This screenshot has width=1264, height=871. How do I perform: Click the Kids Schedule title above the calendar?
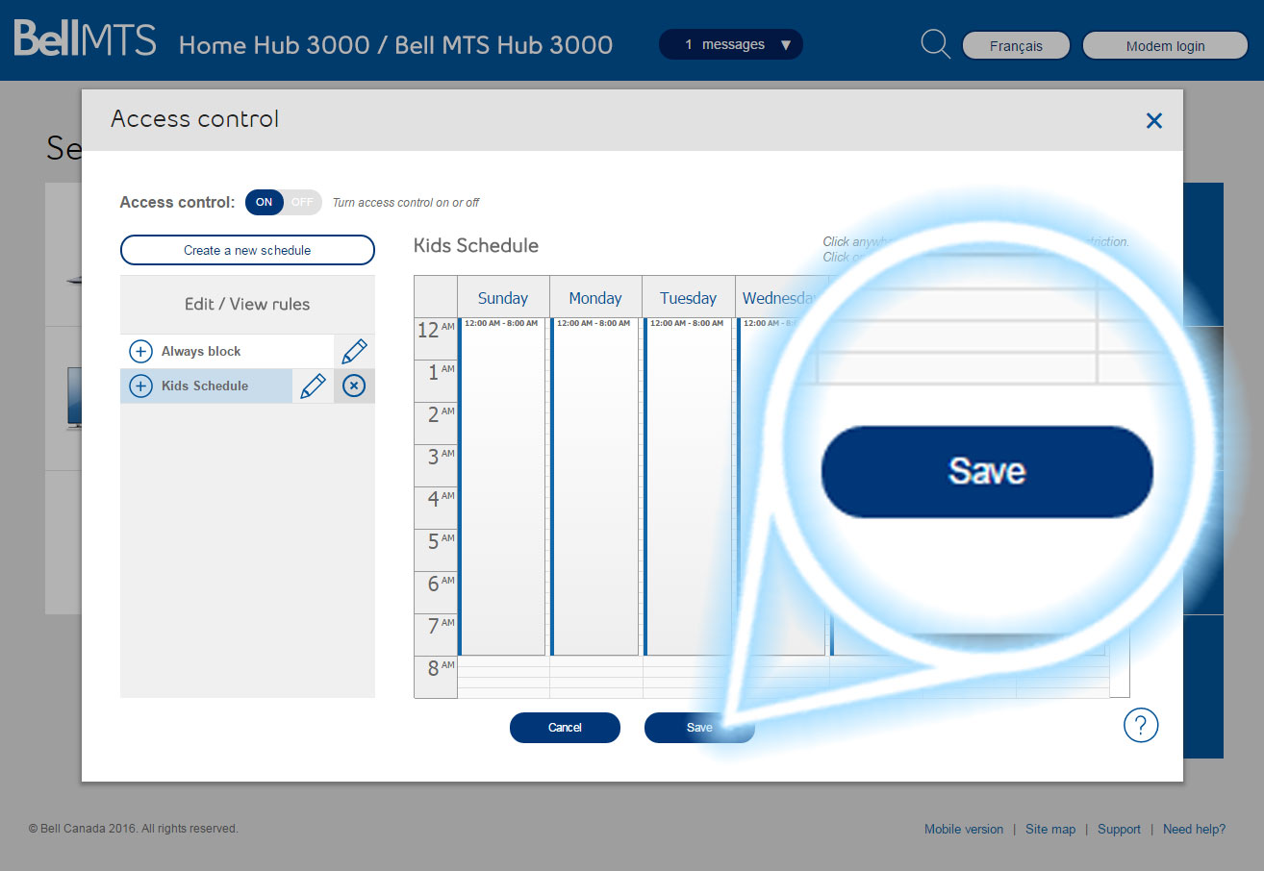(x=476, y=245)
